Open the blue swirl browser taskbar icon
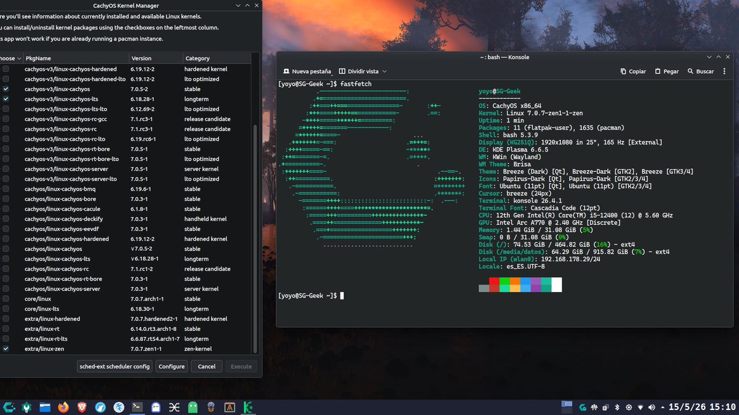 [100, 407]
